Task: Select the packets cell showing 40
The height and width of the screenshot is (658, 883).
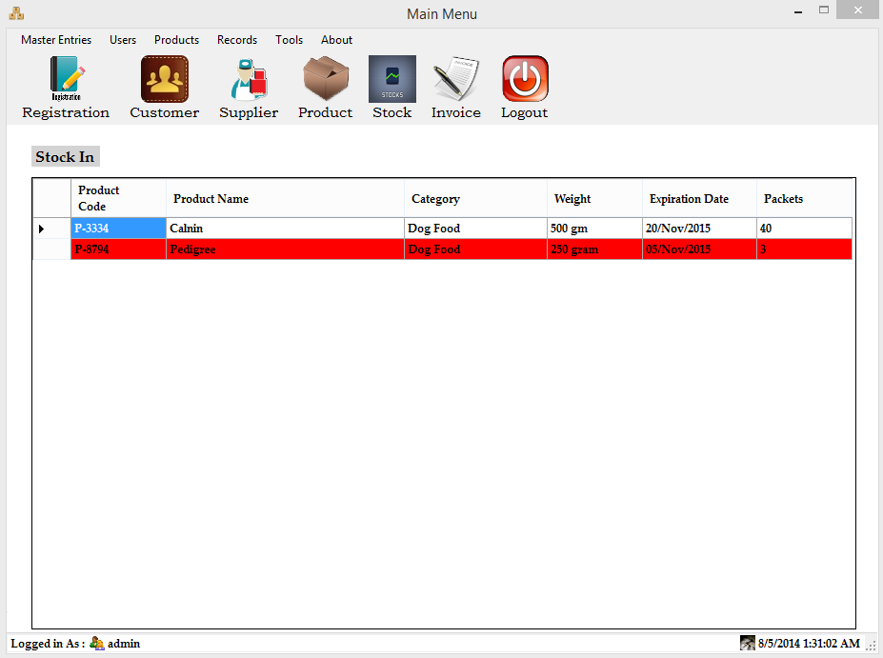Action: [804, 228]
